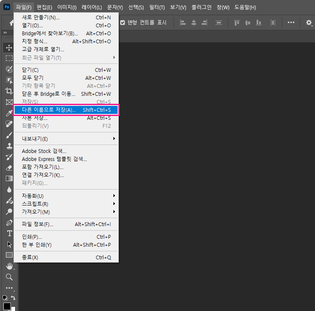Select the Brush tool
The image size is (315, 311).
(9, 135)
